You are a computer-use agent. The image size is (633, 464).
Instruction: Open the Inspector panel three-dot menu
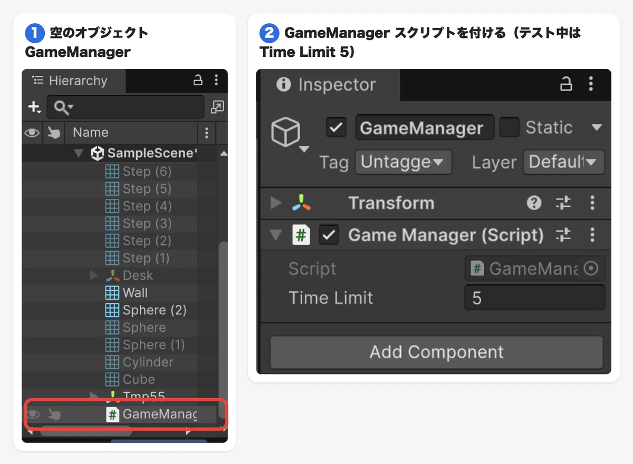pos(591,84)
